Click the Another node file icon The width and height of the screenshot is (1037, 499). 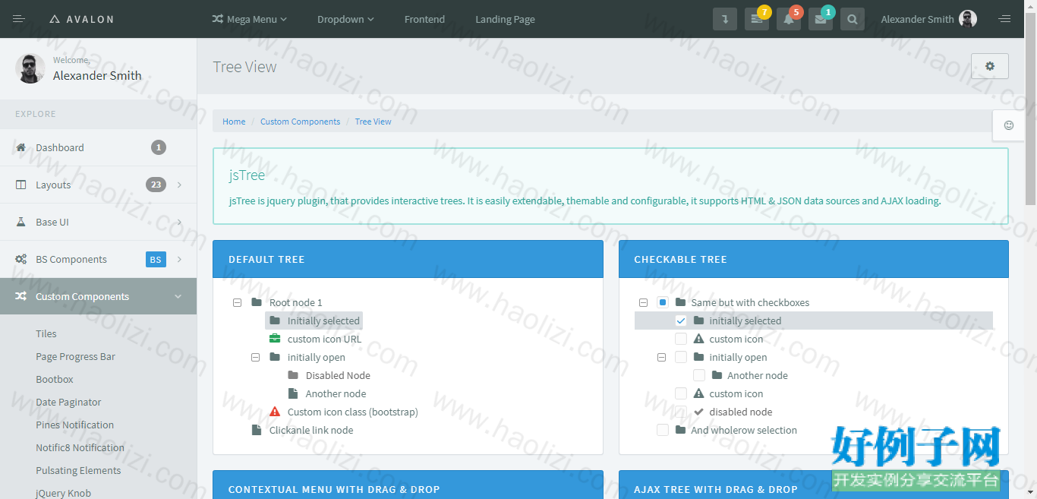click(x=293, y=393)
